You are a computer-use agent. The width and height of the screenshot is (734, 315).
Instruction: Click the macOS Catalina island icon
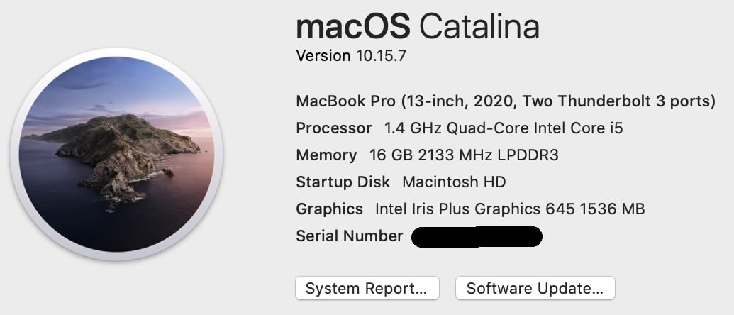116,154
